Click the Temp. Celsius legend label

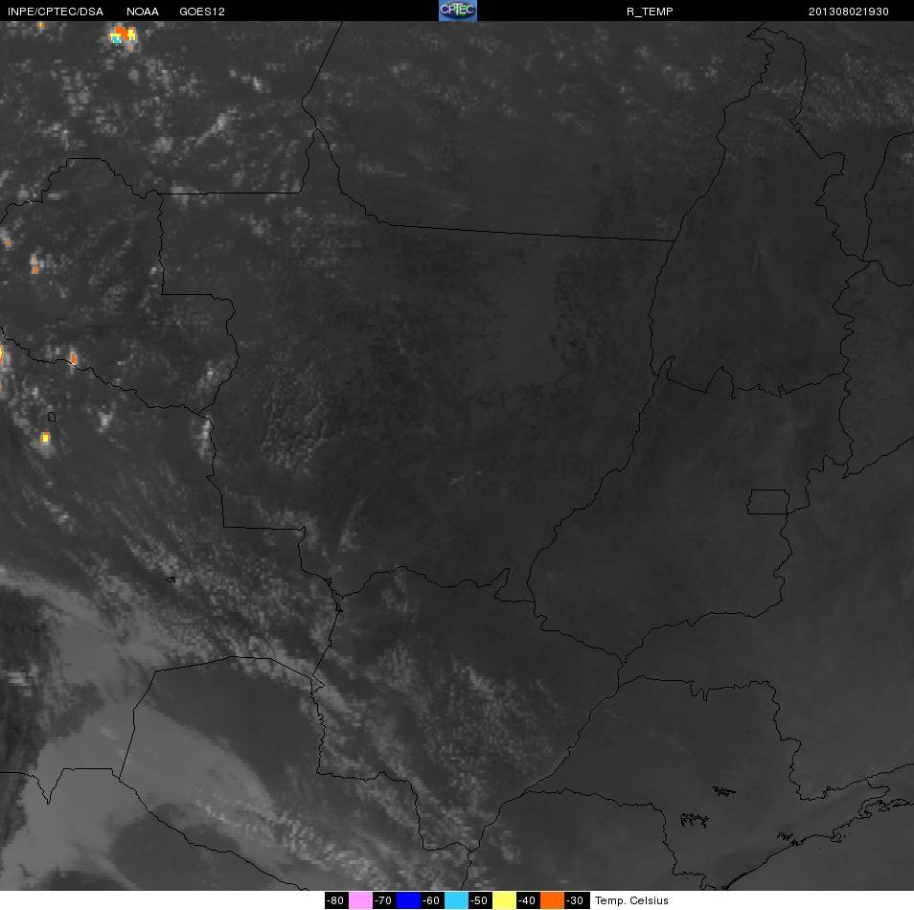[631, 900]
